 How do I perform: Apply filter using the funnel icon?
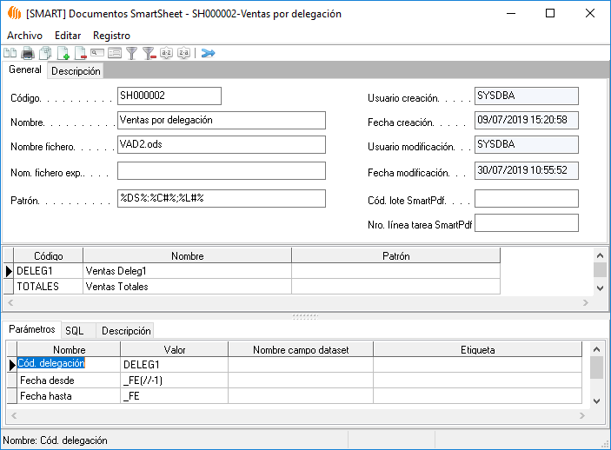[x=132, y=53]
